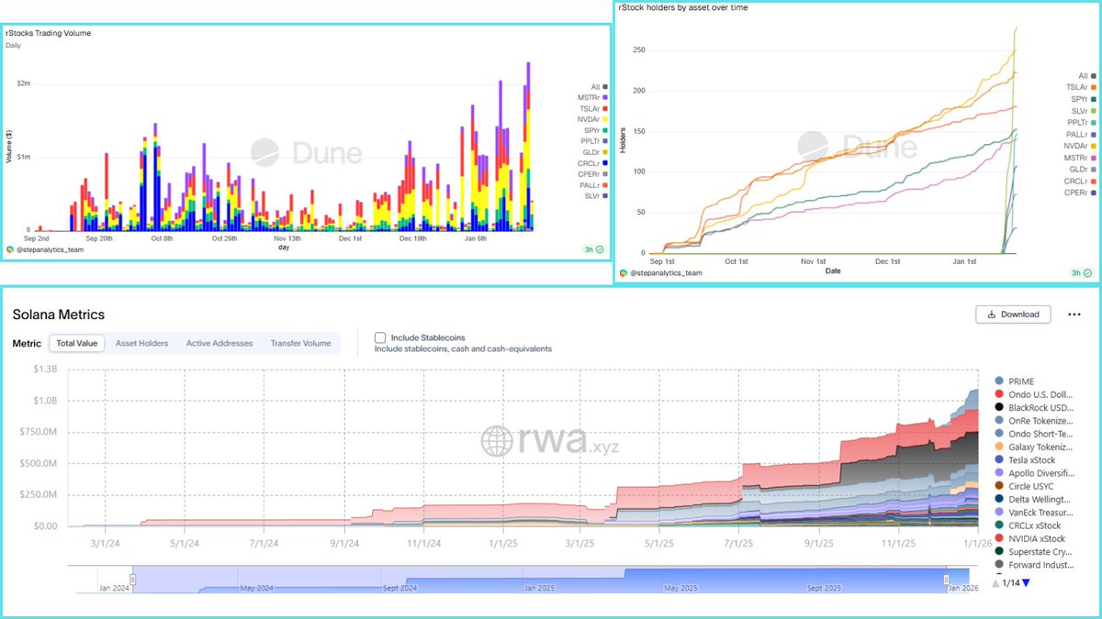Enable the Include Stablecoins checkbox
The image size is (1102, 619).
click(380, 337)
